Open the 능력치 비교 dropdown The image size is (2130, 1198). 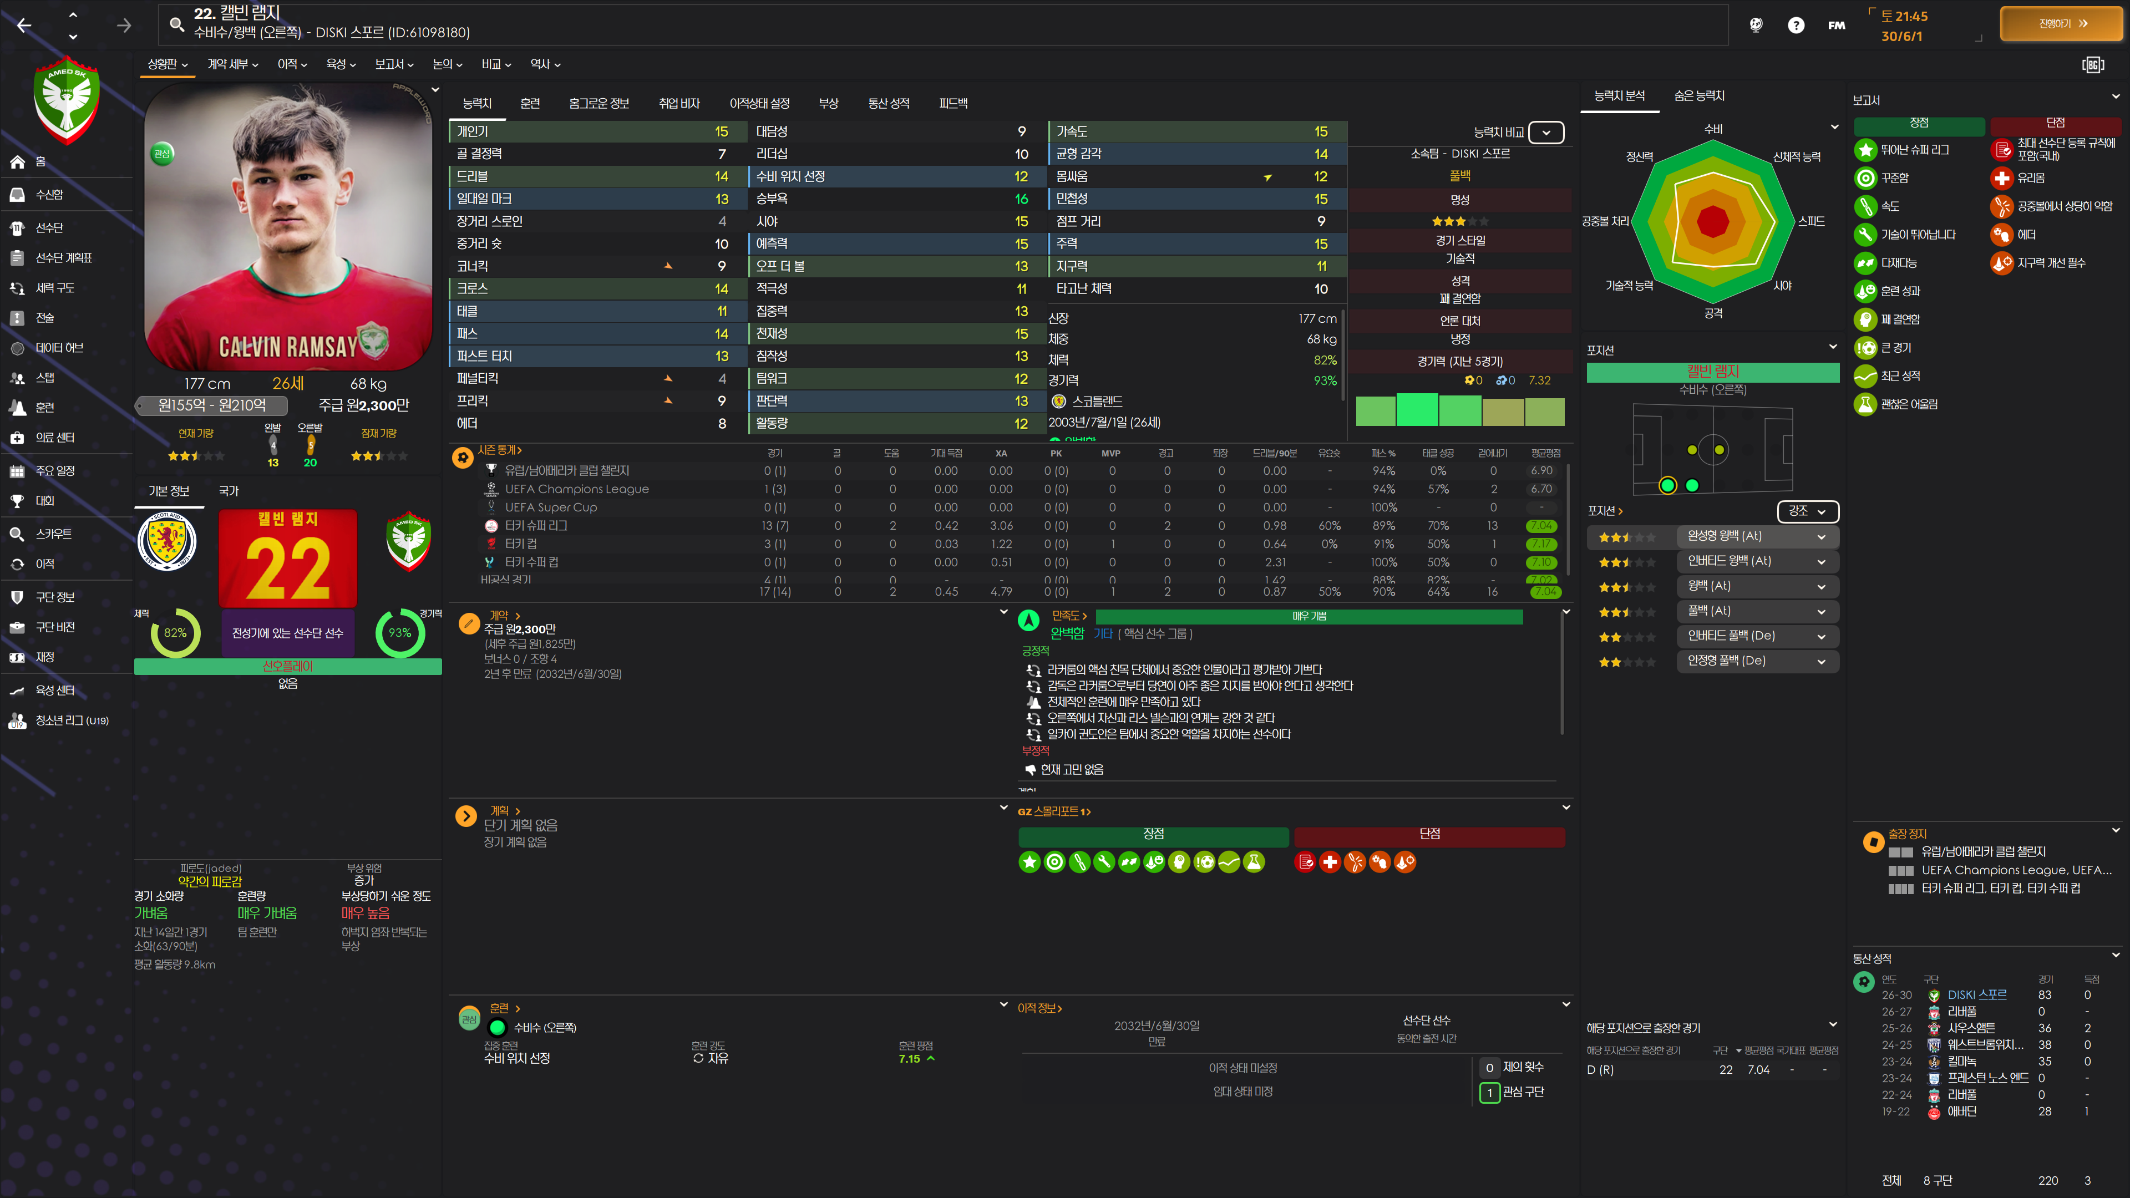click(1545, 133)
